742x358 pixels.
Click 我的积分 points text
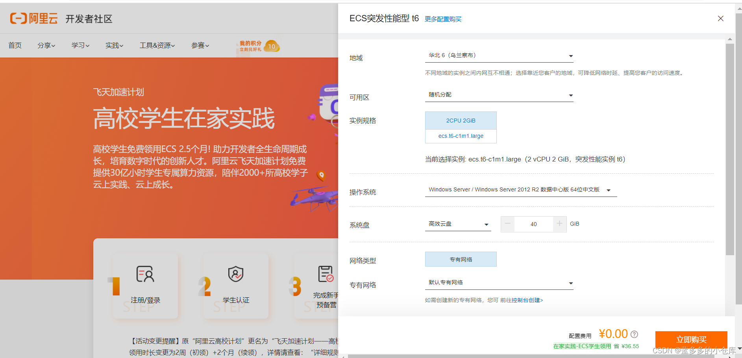[x=251, y=43]
